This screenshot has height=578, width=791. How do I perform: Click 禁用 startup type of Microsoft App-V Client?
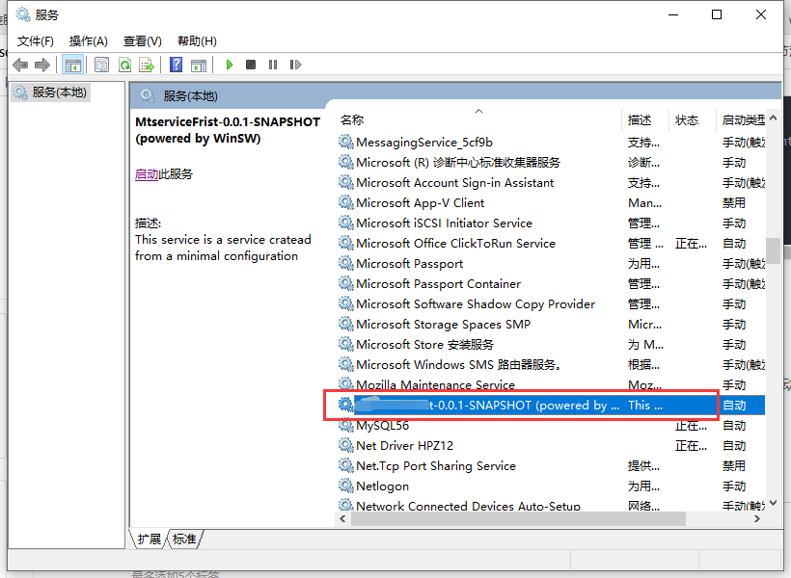tap(733, 203)
